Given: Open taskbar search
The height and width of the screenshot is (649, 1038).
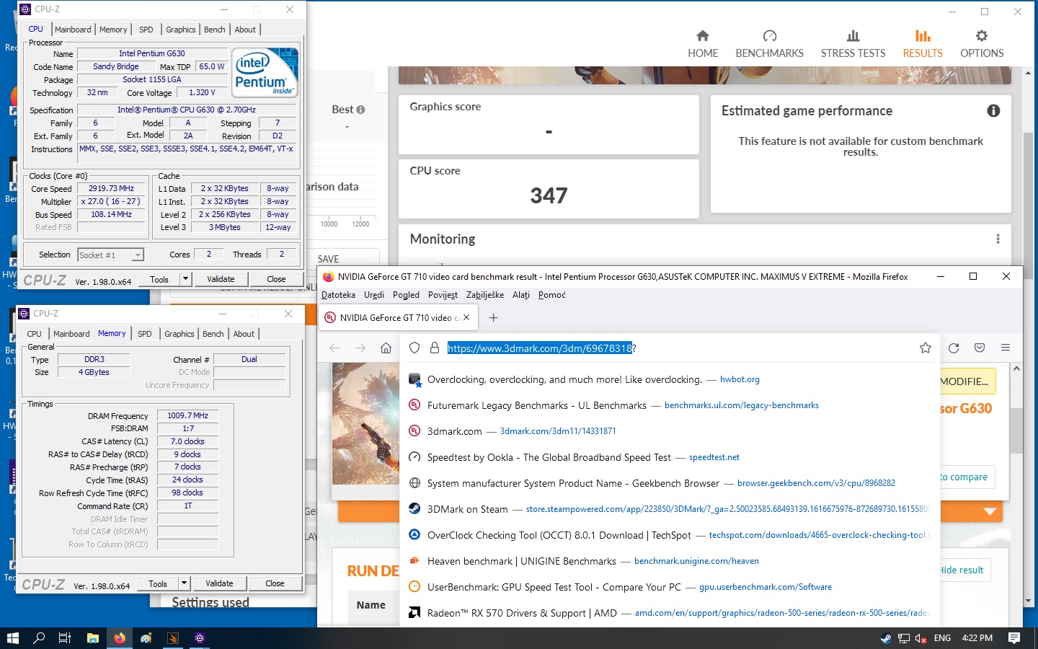Looking at the screenshot, I should [39, 638].
